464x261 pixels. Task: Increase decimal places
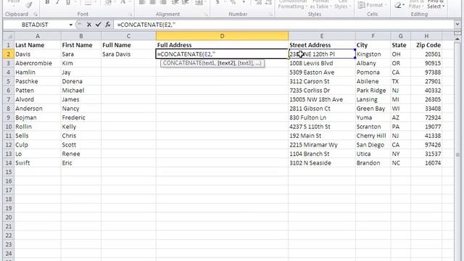(x=258, y=2)
